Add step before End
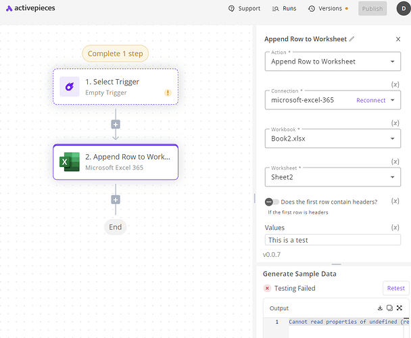This screenshot has height=338, width=411. [116, 199]
